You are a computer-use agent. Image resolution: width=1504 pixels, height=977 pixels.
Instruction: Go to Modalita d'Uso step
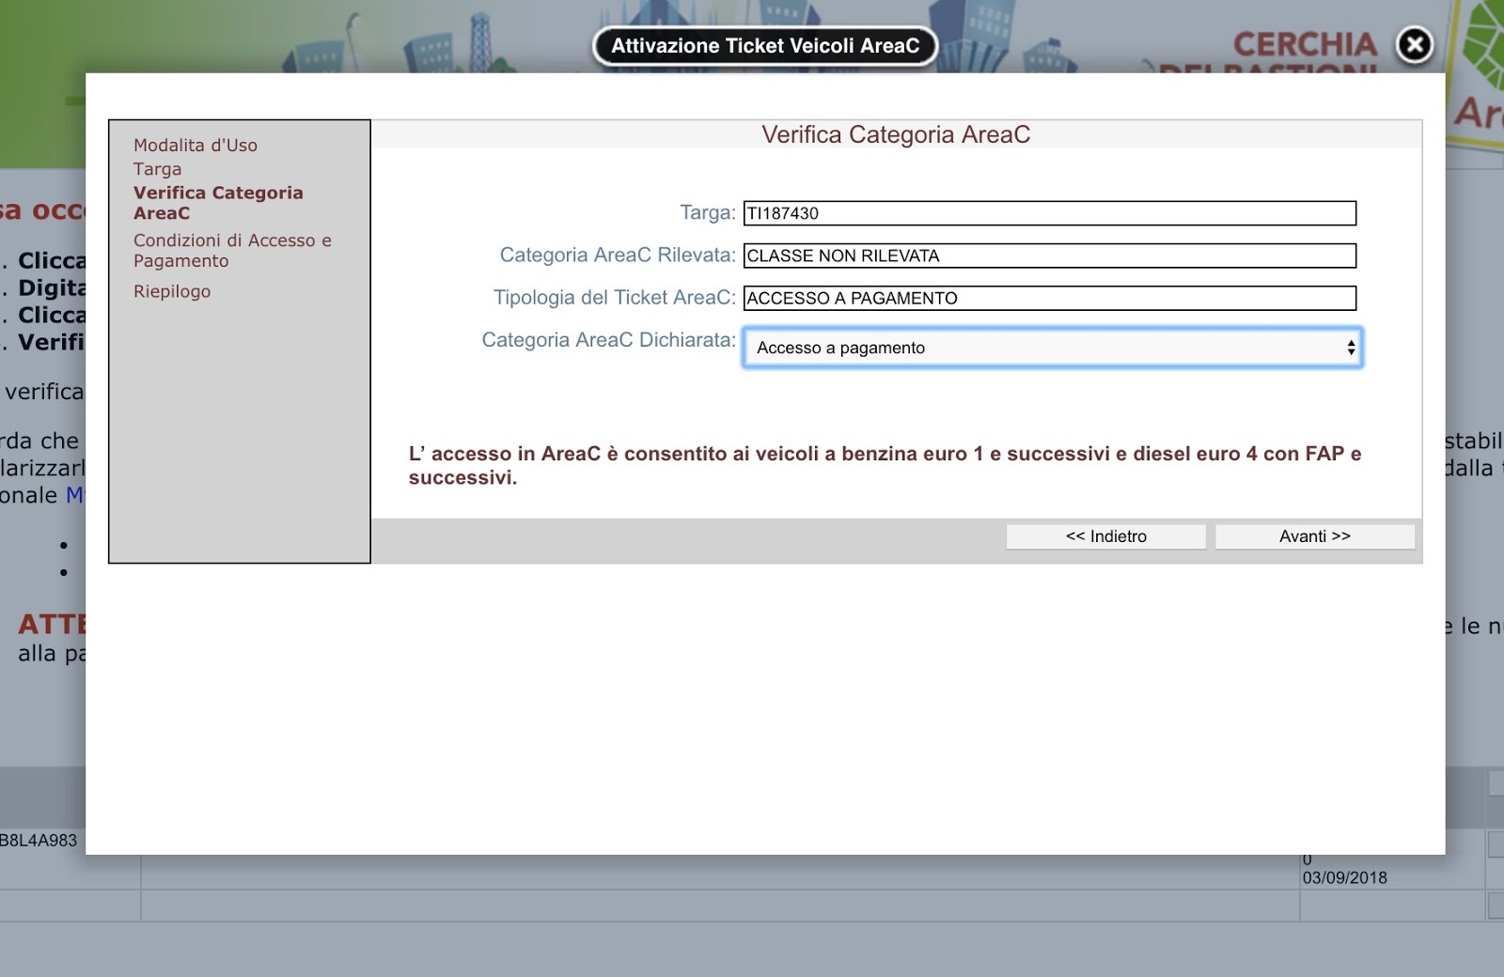pos(196,145)
